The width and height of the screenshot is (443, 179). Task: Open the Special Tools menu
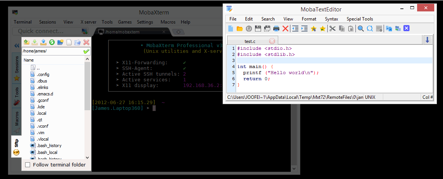tap(359, 19)
